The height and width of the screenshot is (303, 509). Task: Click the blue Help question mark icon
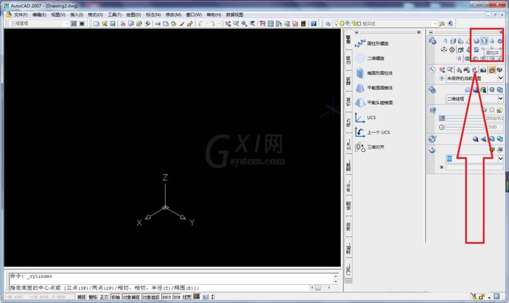pos(314,24)
